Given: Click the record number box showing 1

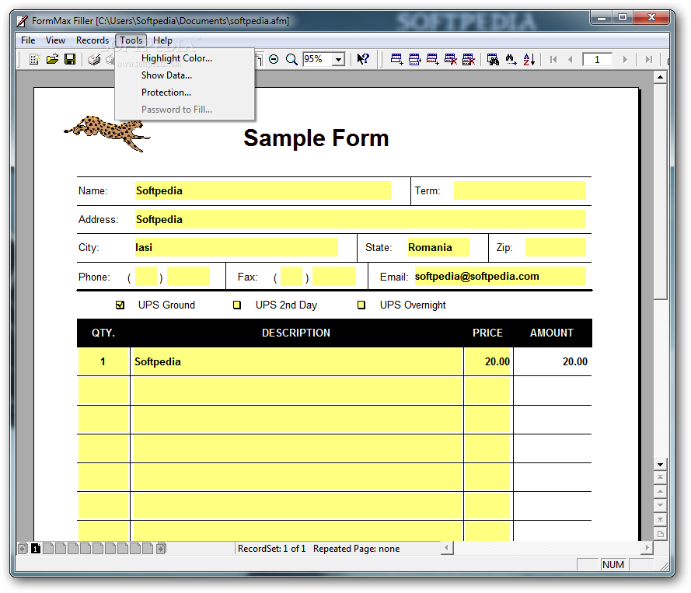Looking at the screenshot, I should pyautogui.click(x=597, y=60).
